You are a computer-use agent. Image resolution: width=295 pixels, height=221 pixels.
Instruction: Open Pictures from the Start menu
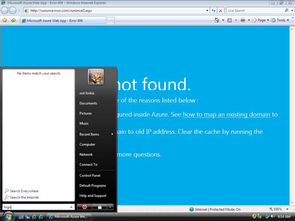[x=85, y=113]
